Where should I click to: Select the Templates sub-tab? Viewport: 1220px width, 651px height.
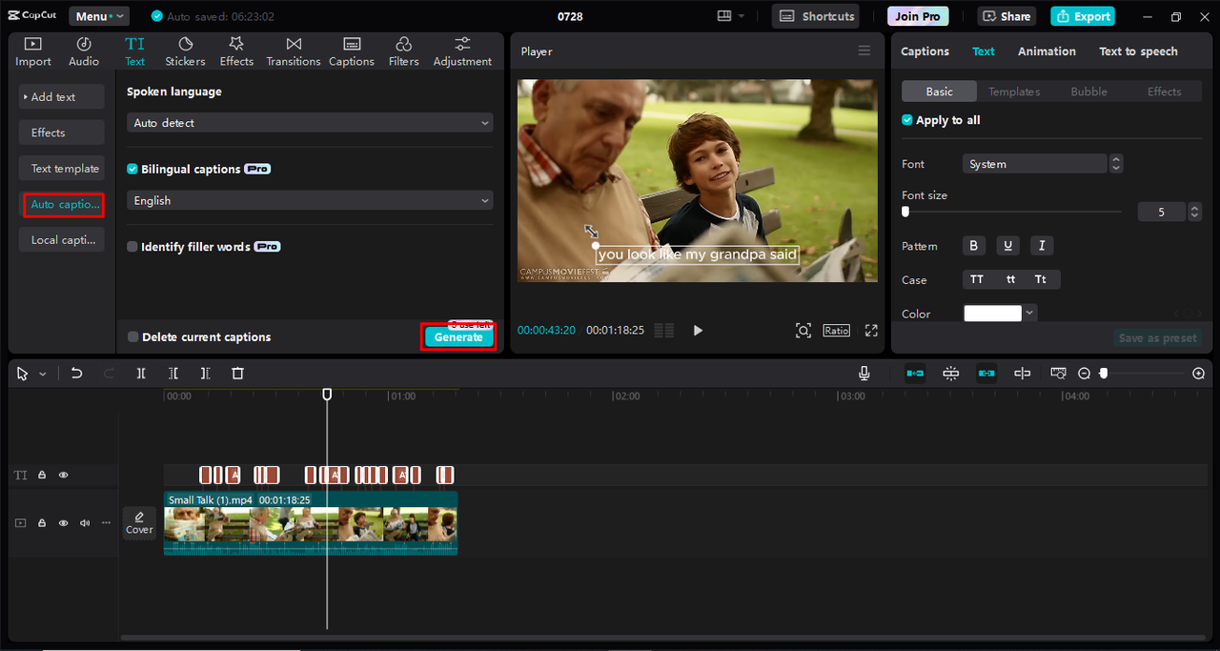pos(1014,92)
